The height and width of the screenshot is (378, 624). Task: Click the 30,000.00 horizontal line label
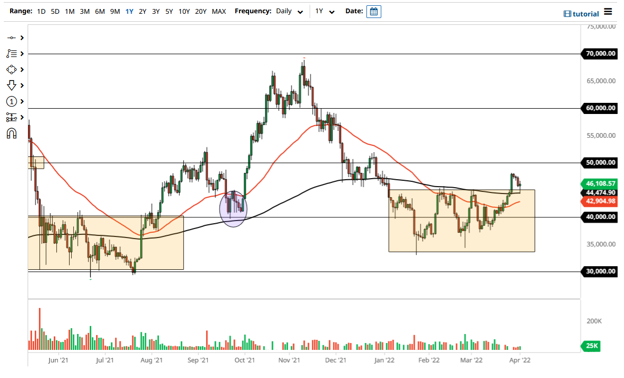600,271
